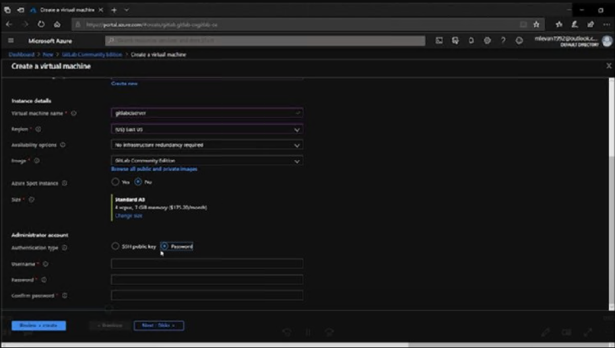Click the New breadcrumb

48,55
